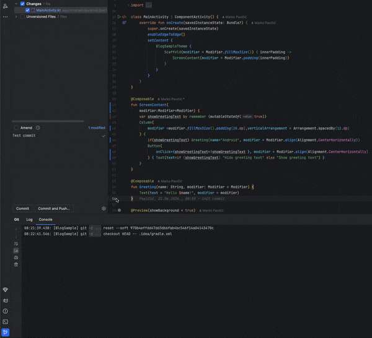
Task: Open the Git tool window icon
Action: pyautogui.click(x=6, y=332)
